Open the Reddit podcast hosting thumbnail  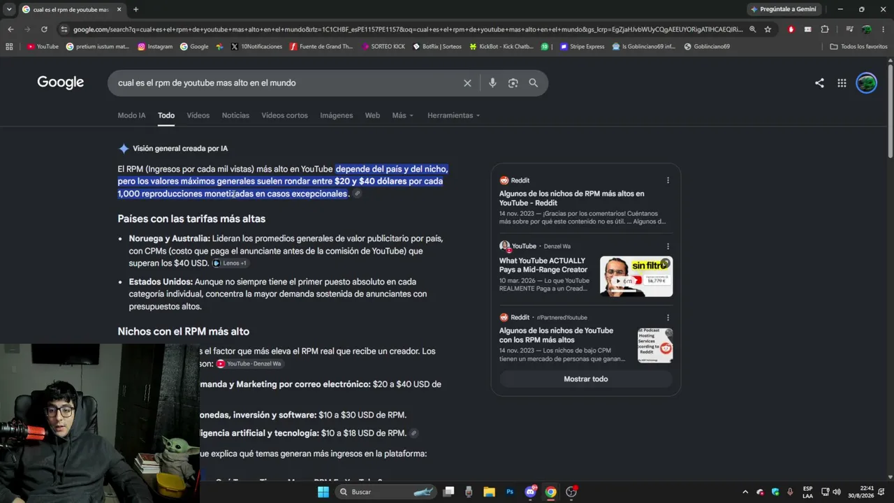(655, 345)
